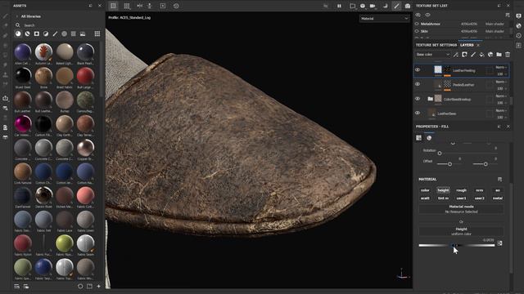Open the Material viewport mode dropdown
The height and width of the screenshot is (294, 524).
[384, 19]
